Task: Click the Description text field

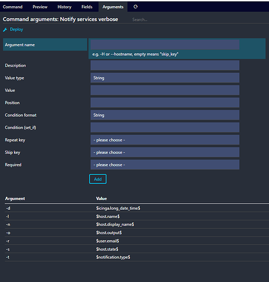Action: pyautogui.click(x=165, y=65)
